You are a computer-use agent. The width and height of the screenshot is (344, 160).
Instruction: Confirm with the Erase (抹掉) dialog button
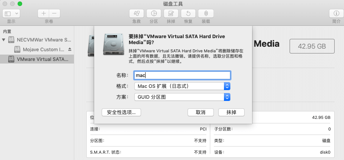(231, 113)
